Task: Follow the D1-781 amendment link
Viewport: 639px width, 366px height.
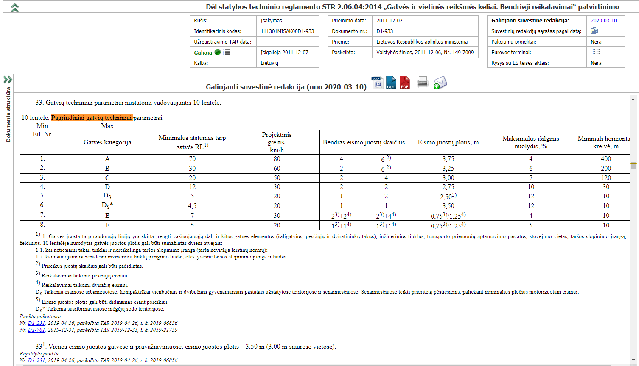Action: 36,330
